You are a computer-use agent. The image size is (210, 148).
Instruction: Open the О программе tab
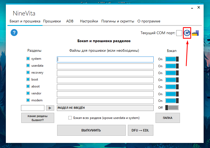[149, 21]
